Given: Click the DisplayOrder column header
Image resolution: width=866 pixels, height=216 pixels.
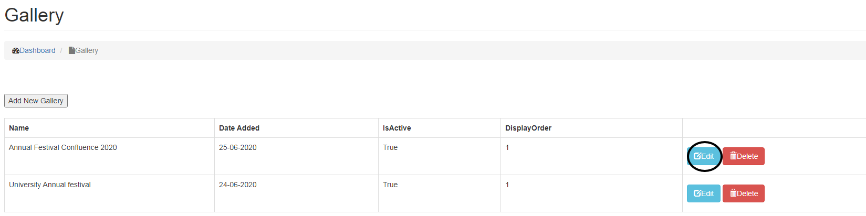Looking at the screenshot, I should 528,128.
